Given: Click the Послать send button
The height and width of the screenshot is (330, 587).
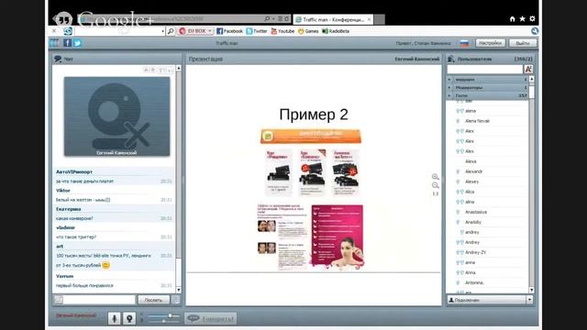Looking at the screenshot, I should pyautogui.click(x=153, y=300).
